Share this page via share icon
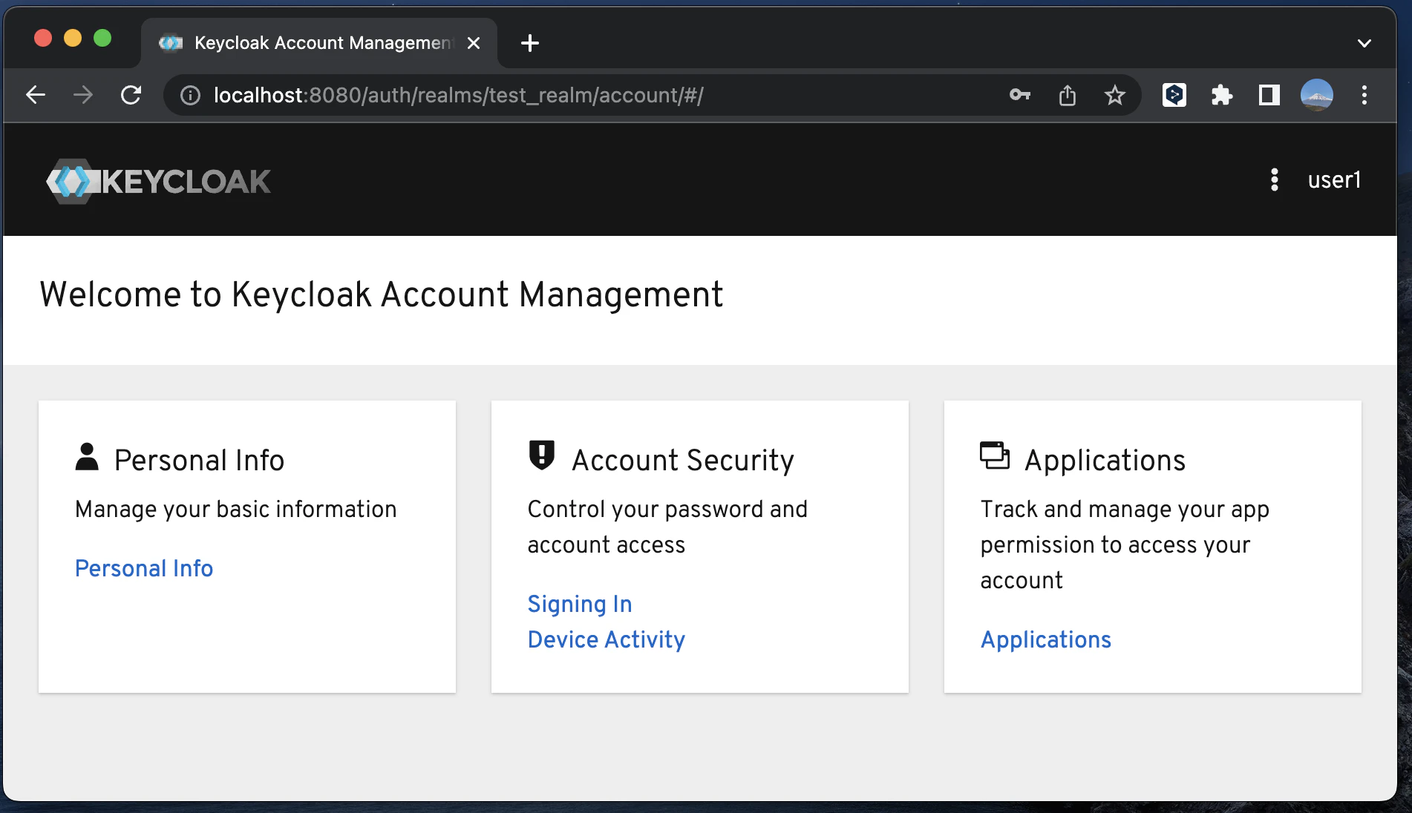 click(1067, 95)
